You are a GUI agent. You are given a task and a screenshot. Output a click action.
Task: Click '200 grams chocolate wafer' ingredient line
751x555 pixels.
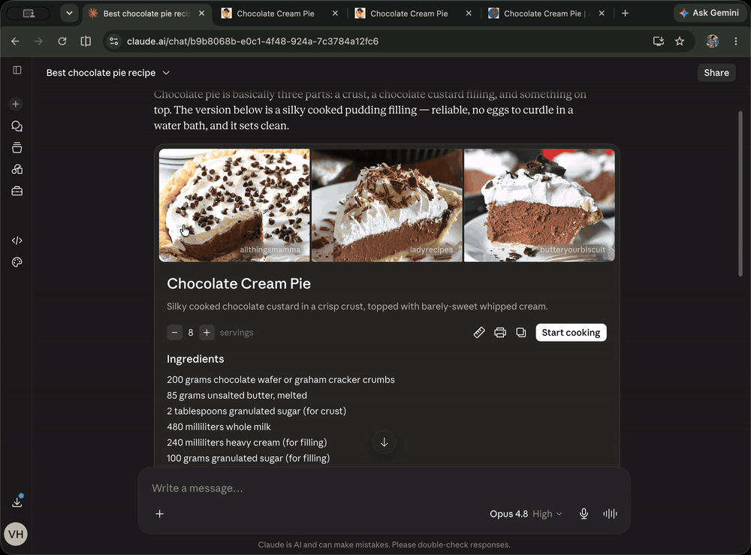(281, 380)
